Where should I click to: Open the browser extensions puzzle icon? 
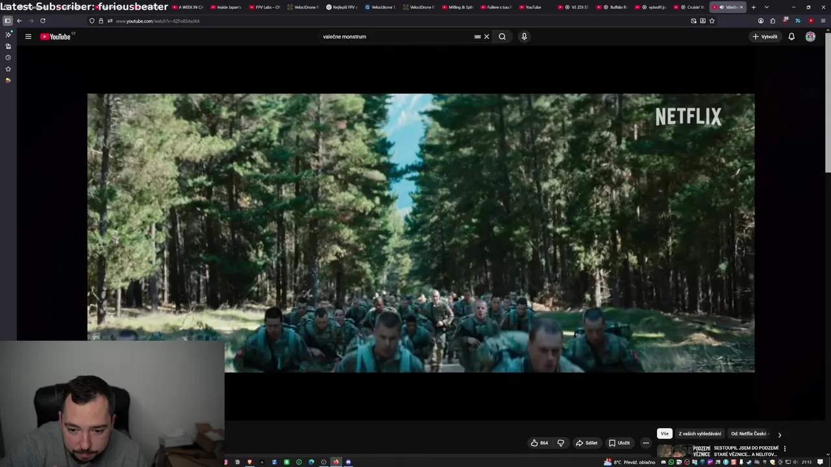[x=773, y=21]
